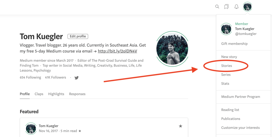Image resolution: width=272 pixels, height=137 pixels.
Task: Click the Featured section heading
Action: (x=29, y=111)
